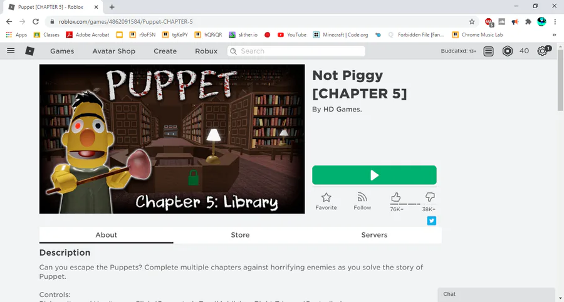Open the r9oF5N bookmark
Viewport: 564px width, 302px height.
tap(142, 35)
